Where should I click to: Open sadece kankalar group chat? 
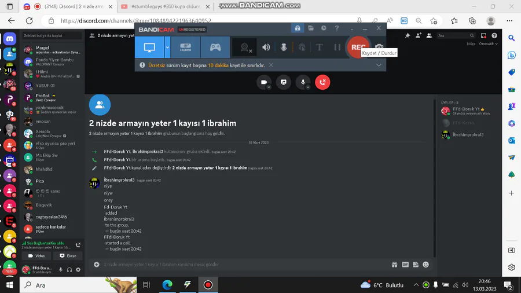(x=53, y=229)
